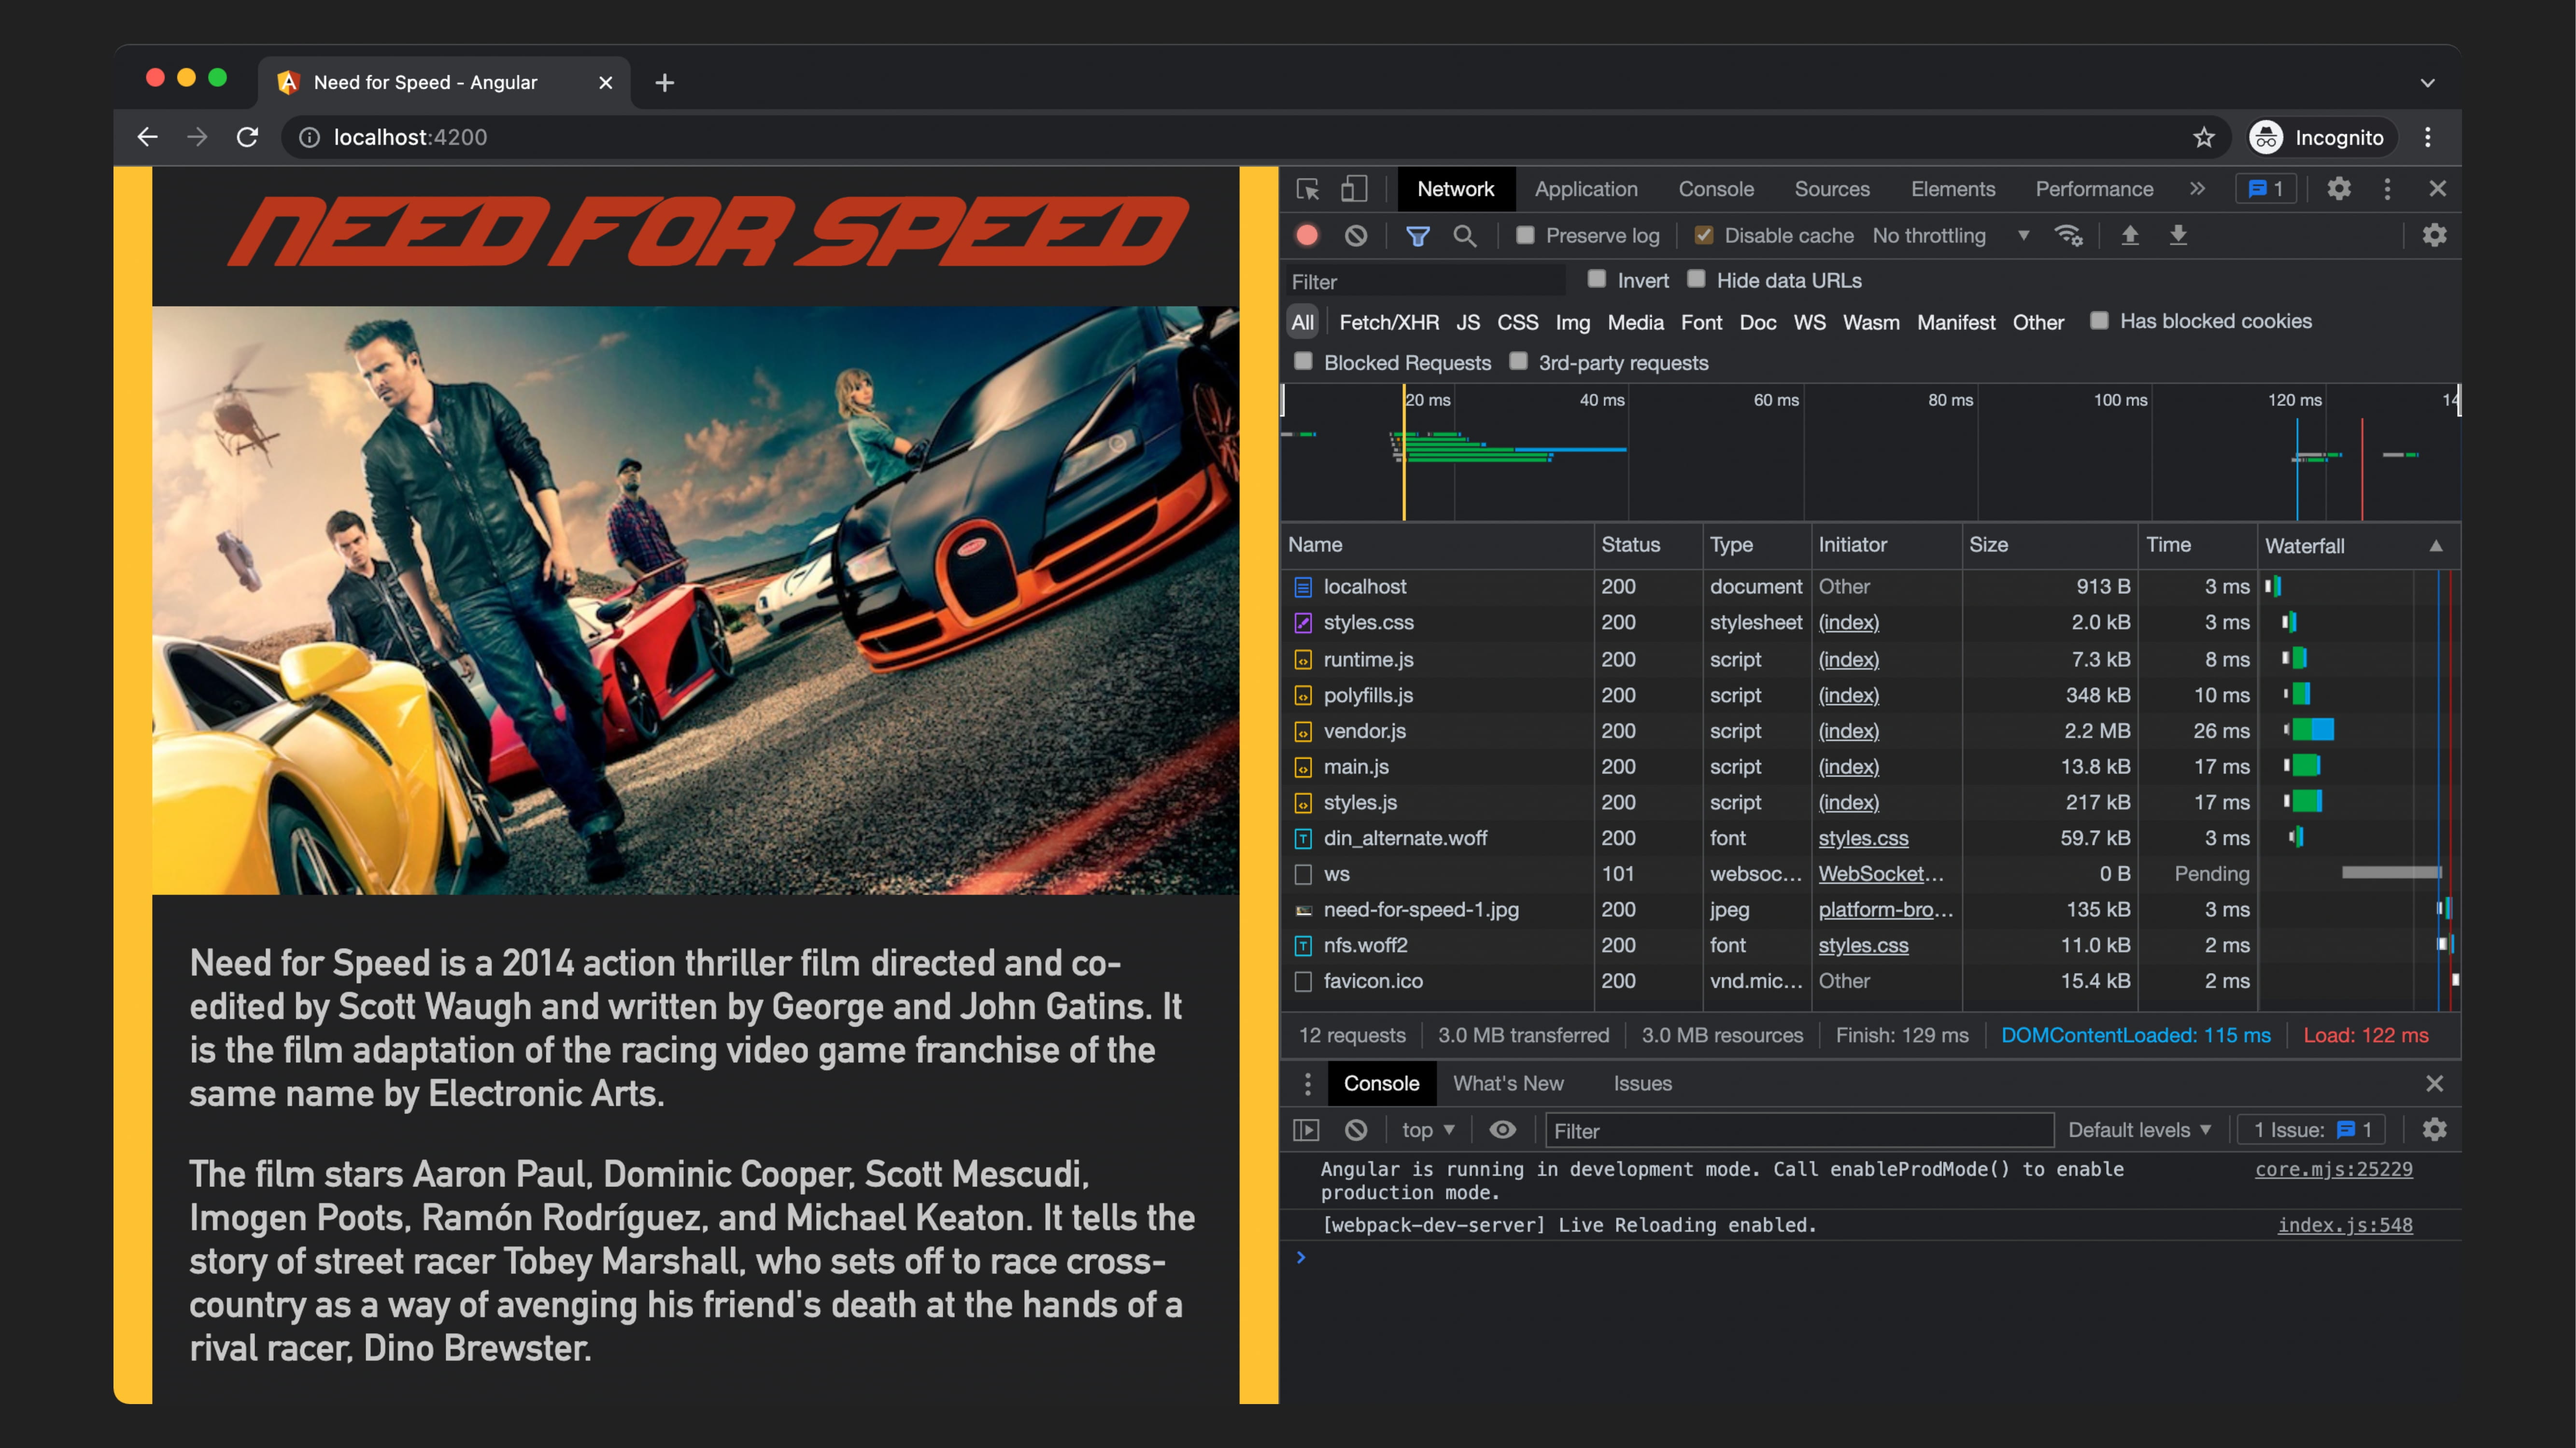Open core.mjs:25229 source link

[2333, 1169]
